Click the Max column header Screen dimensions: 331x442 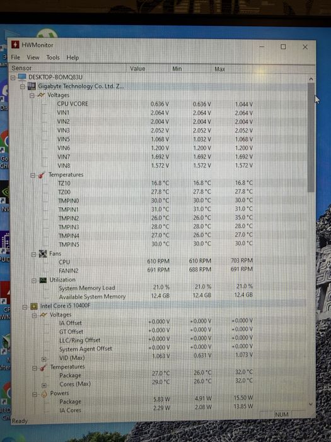point(233,69)
